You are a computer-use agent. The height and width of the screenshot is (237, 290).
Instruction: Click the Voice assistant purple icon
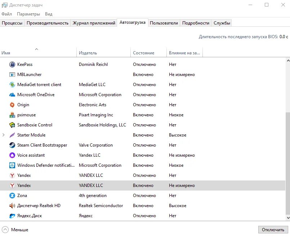(x=12, y=155)
